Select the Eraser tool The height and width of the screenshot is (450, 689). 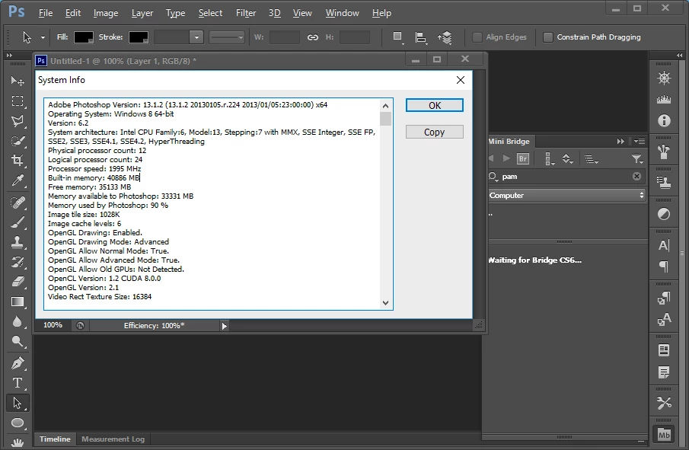coord(18,282)
